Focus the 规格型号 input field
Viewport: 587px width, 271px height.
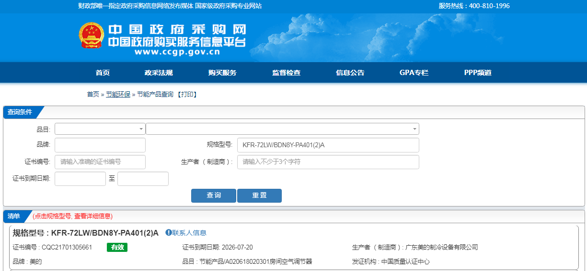(328, 145)
